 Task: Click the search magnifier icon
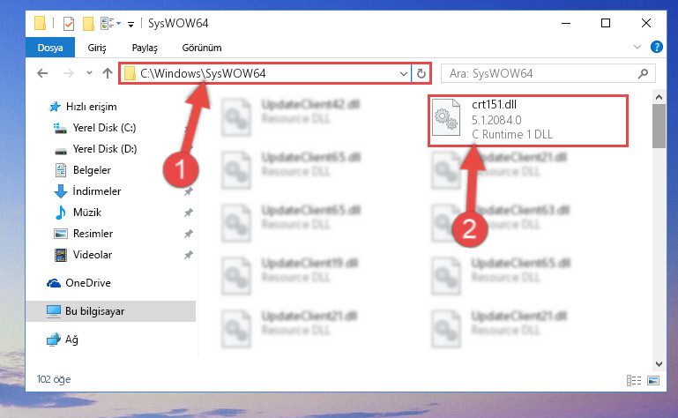643,73
